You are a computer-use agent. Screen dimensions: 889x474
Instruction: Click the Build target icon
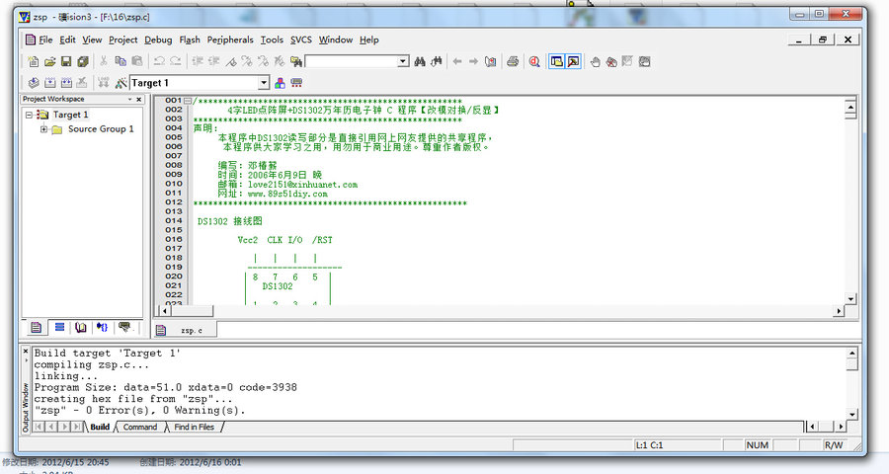49,83
